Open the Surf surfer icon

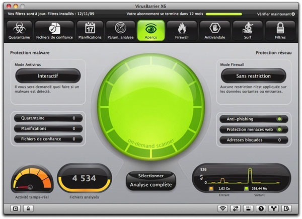click(x=248, y=31)
